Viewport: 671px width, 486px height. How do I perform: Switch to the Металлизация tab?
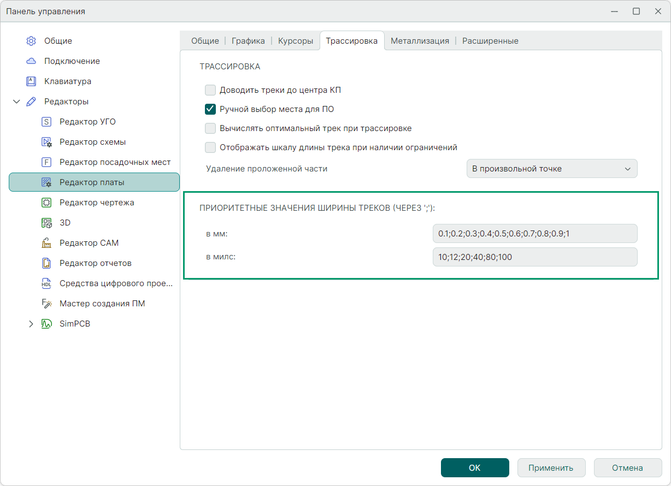[420, 41]
